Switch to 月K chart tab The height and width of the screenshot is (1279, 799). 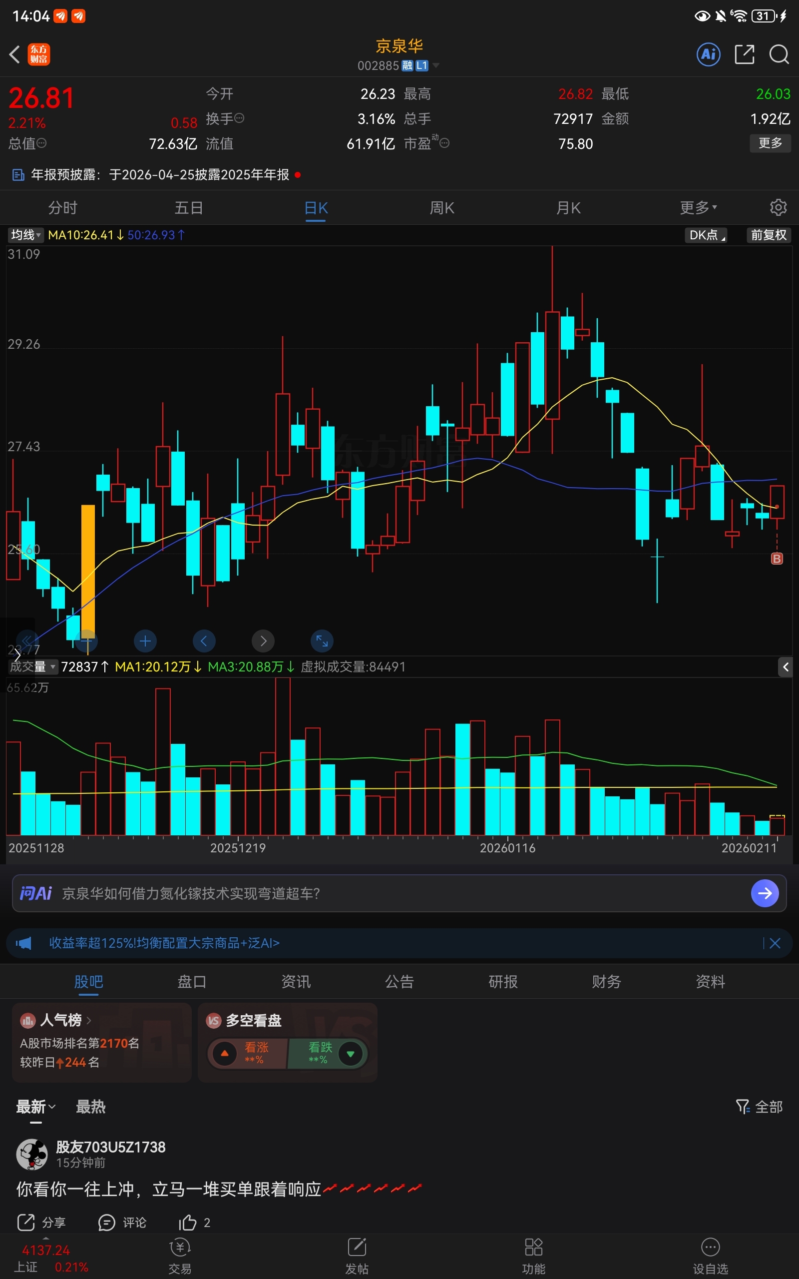pos(569,208)
